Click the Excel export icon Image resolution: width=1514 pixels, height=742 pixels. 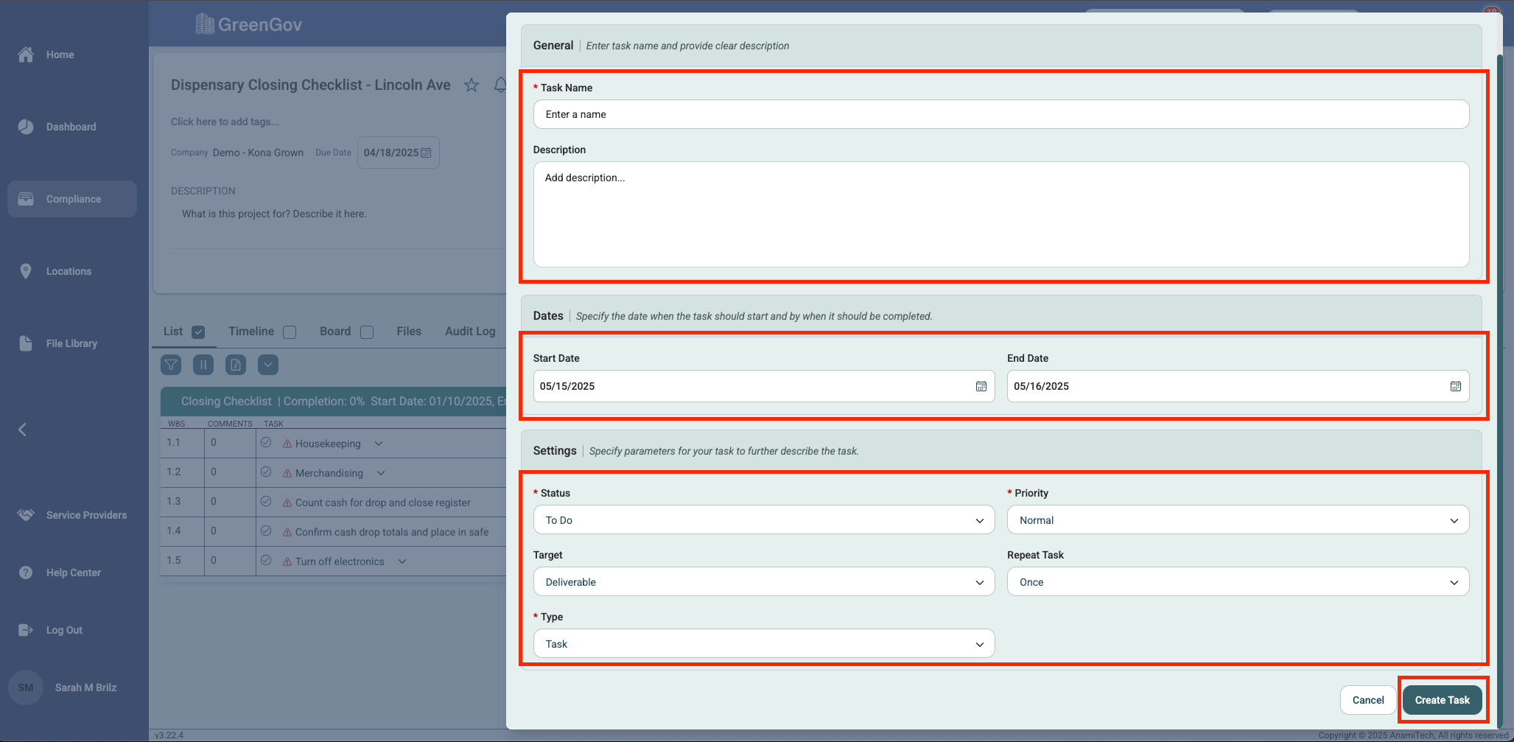click(x=236, y=365)
